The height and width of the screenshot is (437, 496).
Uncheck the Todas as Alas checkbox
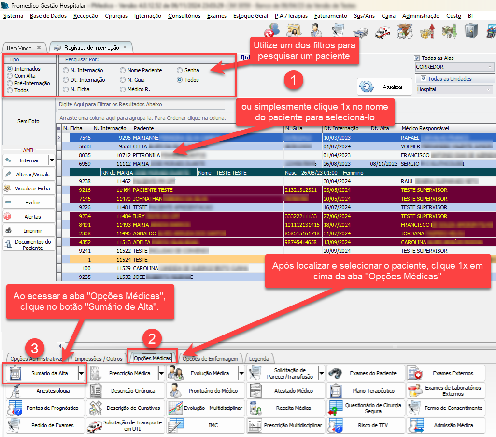pyautogui.click(x=418, y=58)
